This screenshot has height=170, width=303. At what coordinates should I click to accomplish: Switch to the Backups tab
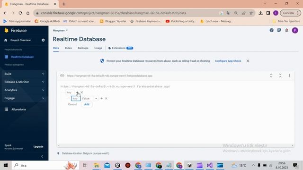tap(83, 48)
